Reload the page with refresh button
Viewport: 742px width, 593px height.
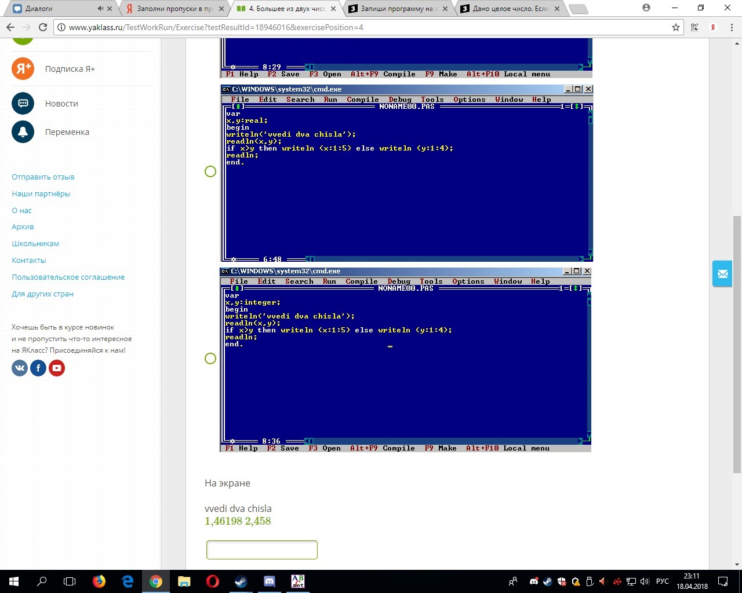[43, 27]
